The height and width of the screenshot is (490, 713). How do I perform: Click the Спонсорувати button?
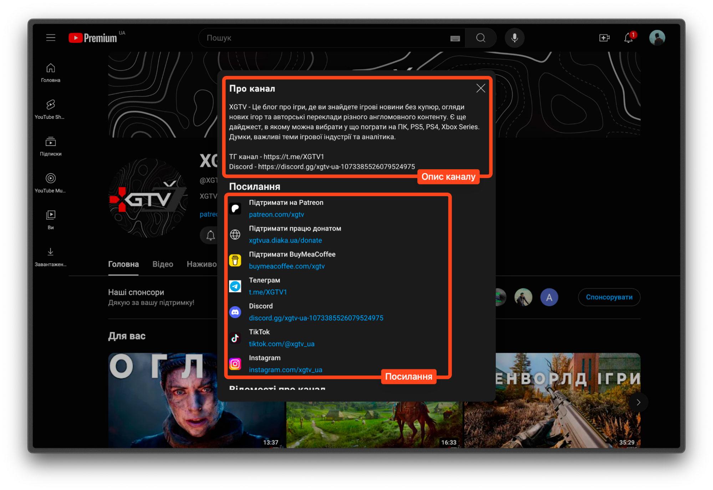[x=609, y=297]
